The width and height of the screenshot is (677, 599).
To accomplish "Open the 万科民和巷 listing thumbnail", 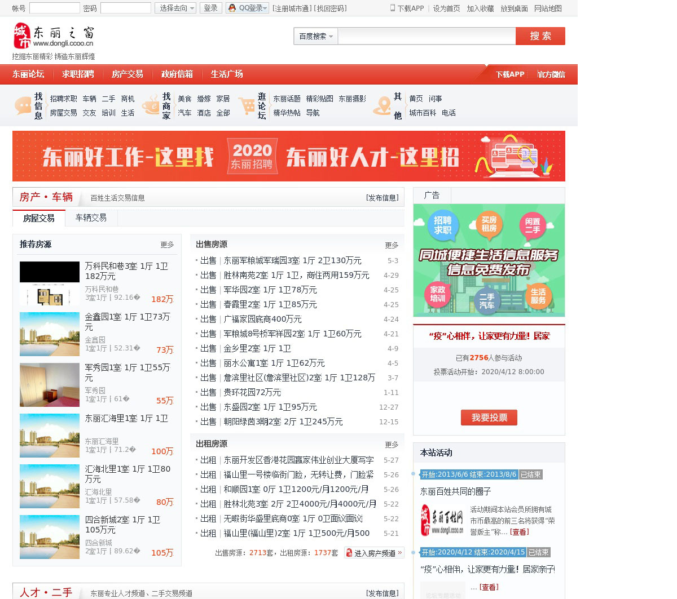I will click(x=50, y=283).
